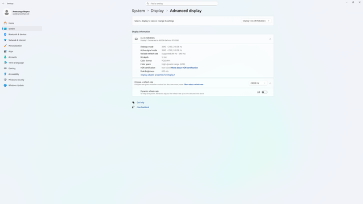This screenshot has height=204, width=363.
Task: Click the Privacy & security shield icon
Action: pyautogui.click(x=5, y=79)
